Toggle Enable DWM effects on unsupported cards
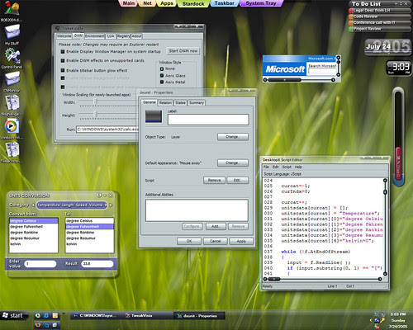Screen dimensions: 413x330 (63, 60)
